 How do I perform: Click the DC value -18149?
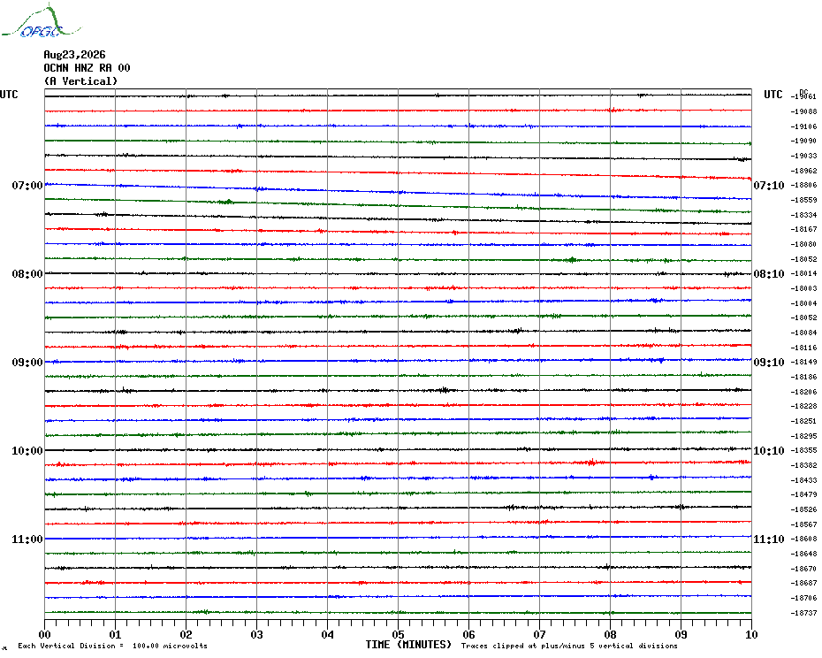pyautogui.click(x=803, y=362)
